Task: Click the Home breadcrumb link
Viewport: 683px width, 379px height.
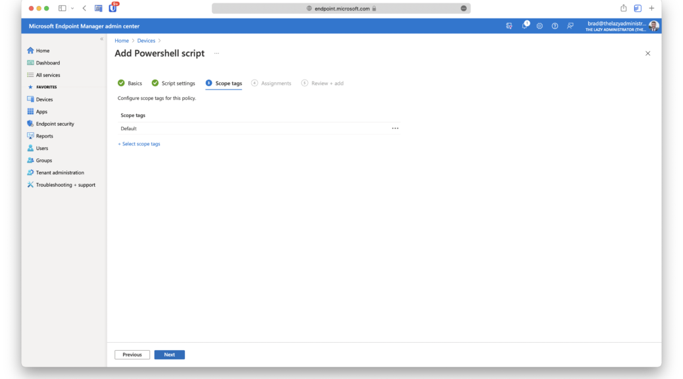Action: [122, 41]
